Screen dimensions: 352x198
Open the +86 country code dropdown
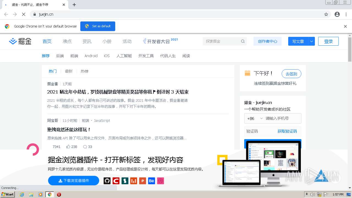click(255, 119)
